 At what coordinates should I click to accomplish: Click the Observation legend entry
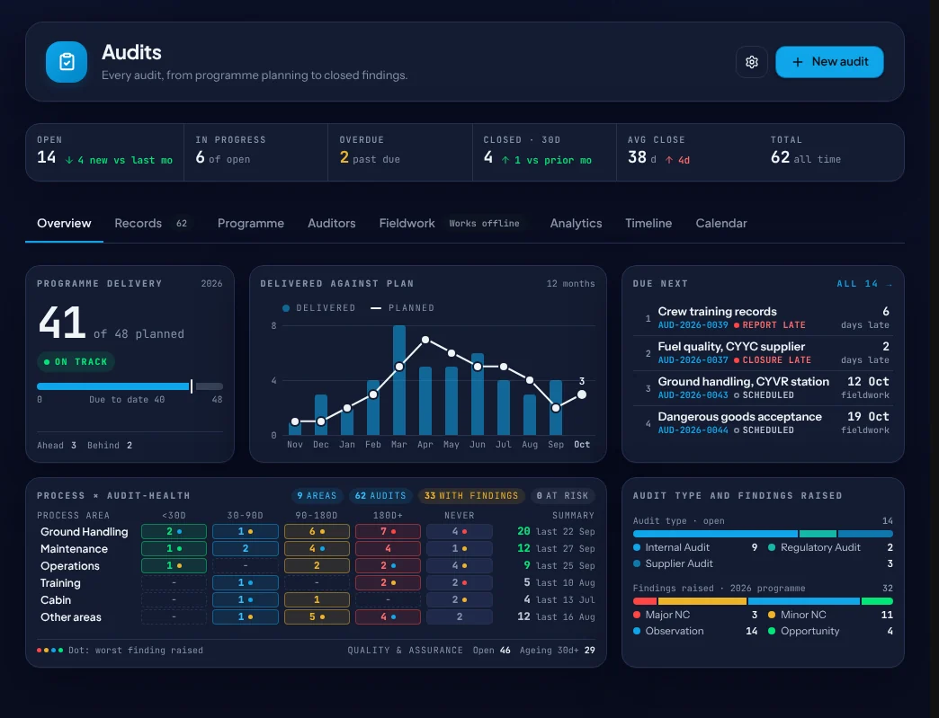695,631
